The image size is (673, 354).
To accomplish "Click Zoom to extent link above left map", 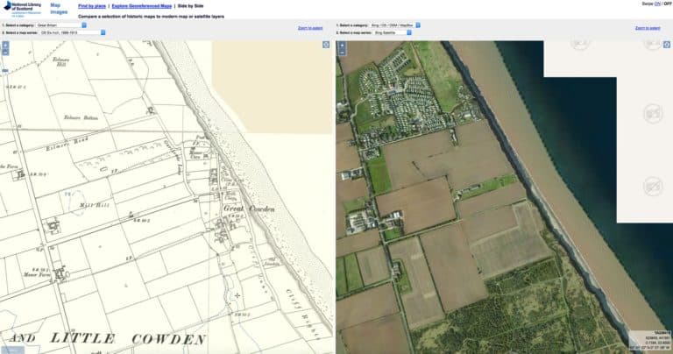I will click(x=310, y=28).
